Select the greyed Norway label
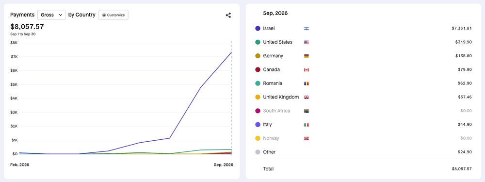 pos(271,138)
